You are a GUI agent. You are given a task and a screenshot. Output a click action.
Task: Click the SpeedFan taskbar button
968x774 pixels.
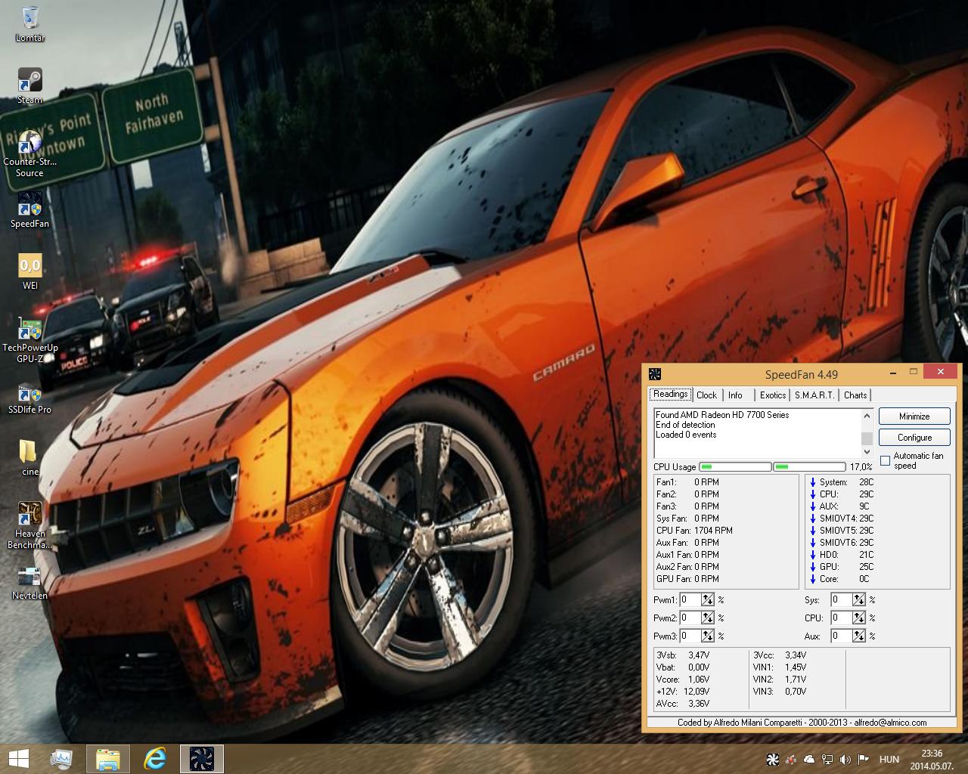coord(202,759)
